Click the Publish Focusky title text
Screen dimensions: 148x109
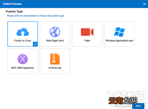[12, 4]
